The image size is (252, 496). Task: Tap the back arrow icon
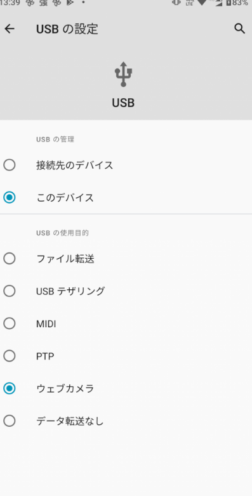10,29
